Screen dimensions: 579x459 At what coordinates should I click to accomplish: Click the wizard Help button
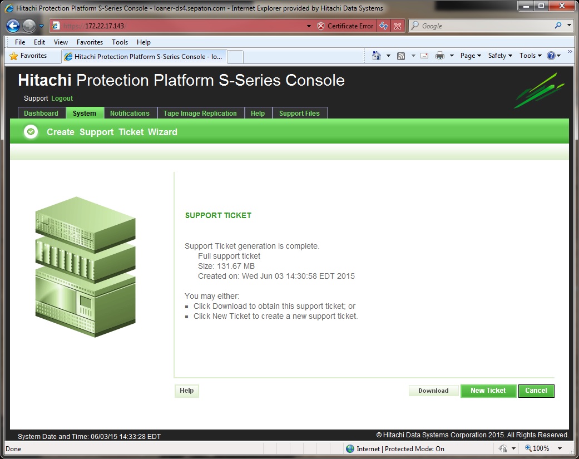pos(187,391)
